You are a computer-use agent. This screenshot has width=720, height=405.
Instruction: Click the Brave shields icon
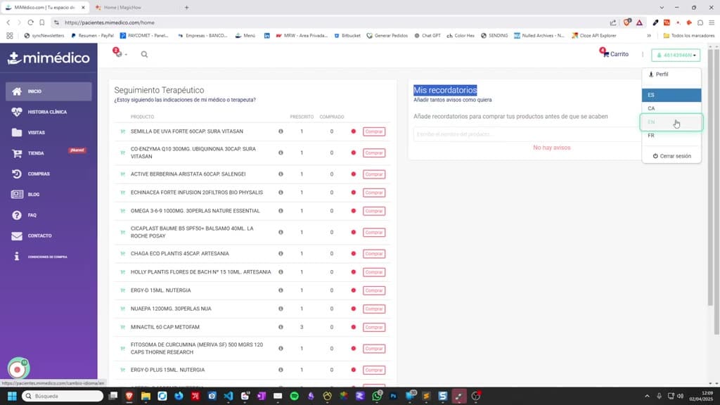(x=626, y=22)
